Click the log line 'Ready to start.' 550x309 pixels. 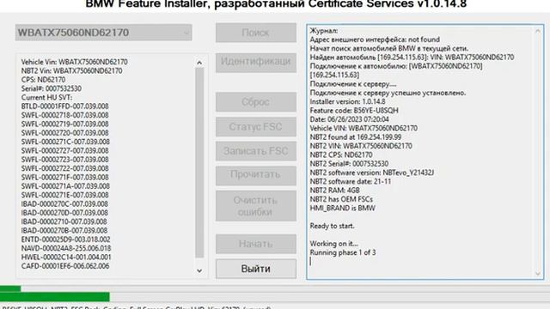click(x=333, y=226)
